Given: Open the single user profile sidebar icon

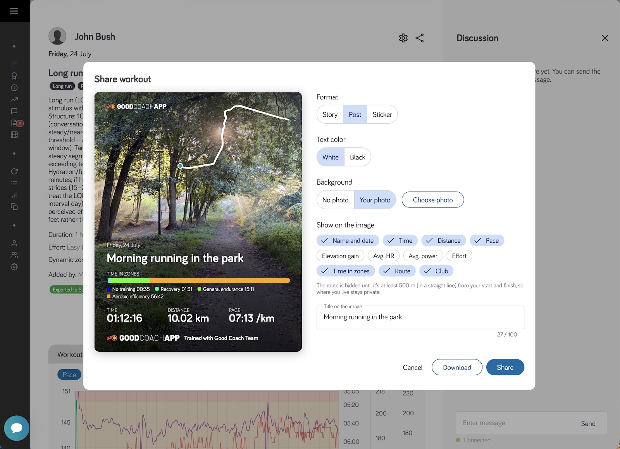Looking at the screenshot, I should pos(14,243).
